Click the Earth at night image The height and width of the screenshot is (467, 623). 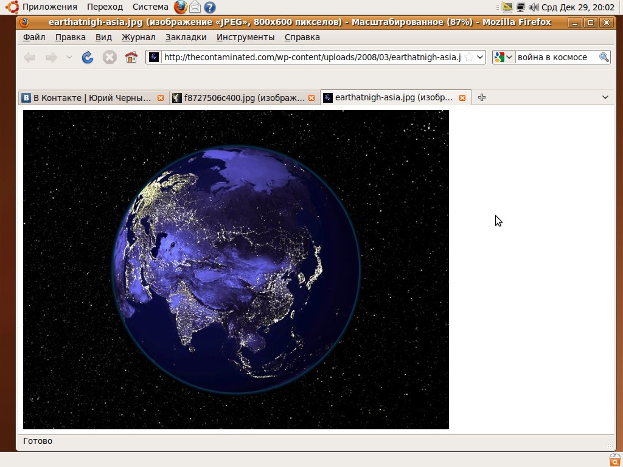(x=236, y=269)
